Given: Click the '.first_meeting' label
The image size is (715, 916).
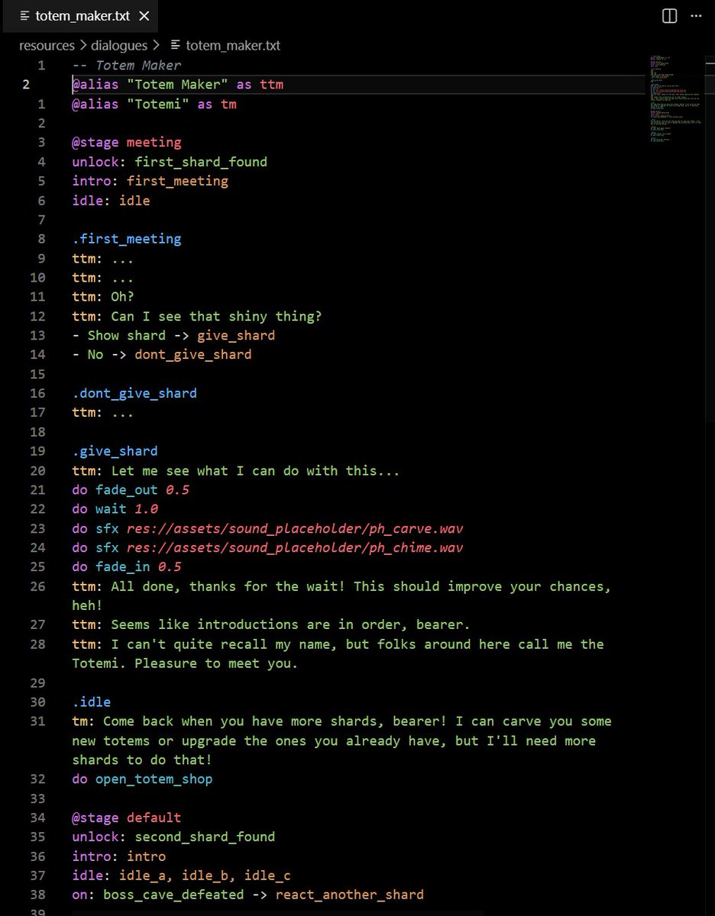Looking at the screenshot, I should [x=127, y=239].
